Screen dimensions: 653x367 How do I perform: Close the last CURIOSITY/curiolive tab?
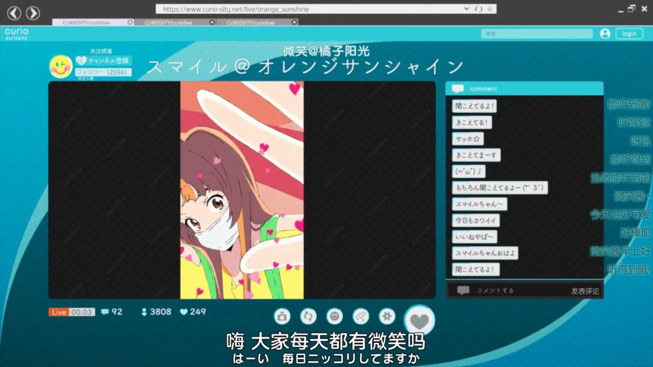pyautogui.click(x=294, y=22)
